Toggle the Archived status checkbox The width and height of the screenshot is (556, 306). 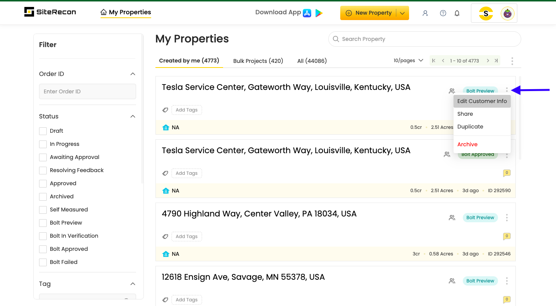[43, 197]
